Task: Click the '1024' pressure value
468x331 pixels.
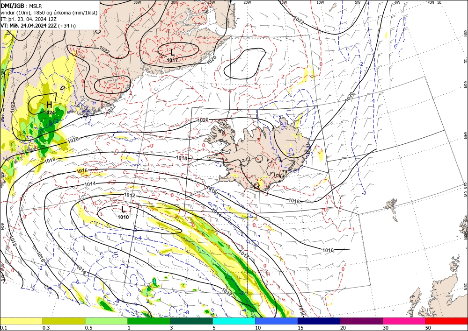Action: click(49, 113)
